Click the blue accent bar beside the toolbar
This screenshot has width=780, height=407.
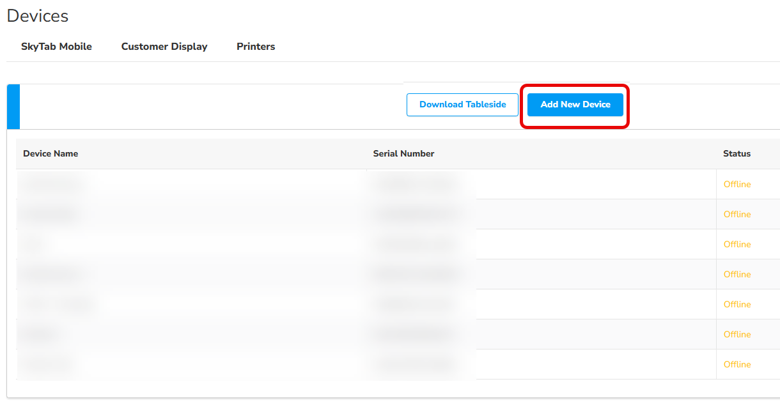pyautogui.click(x=13, y=107)
